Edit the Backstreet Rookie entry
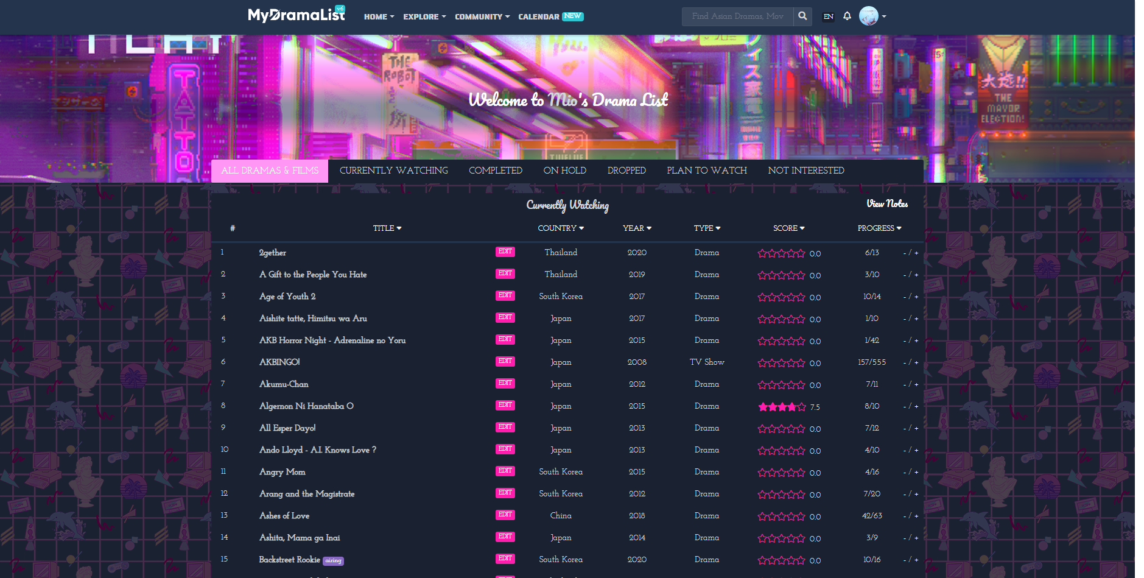1144x578 pixels. point(505,559)
